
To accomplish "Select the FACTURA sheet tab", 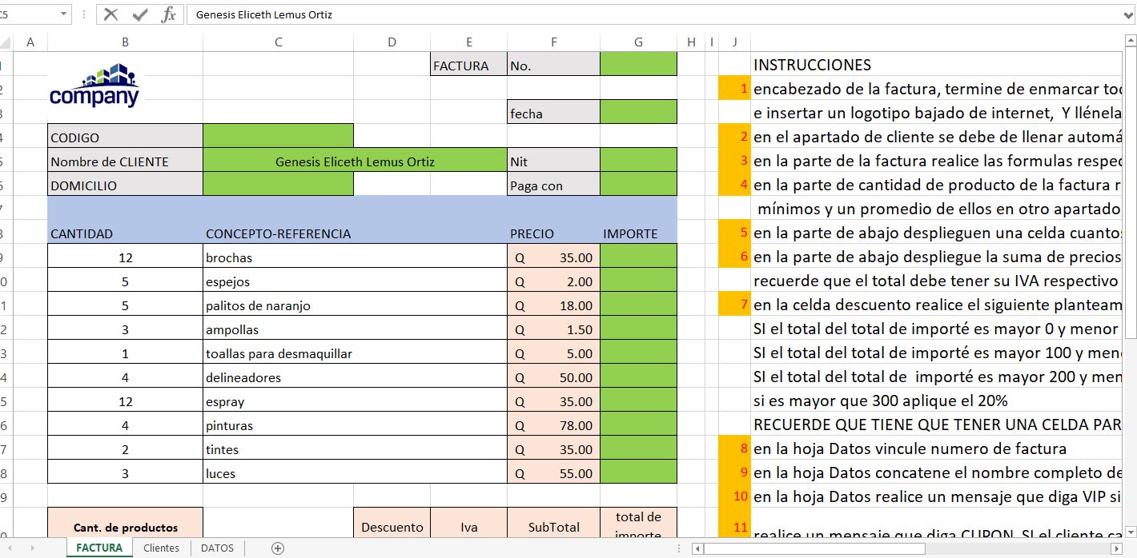I will (99, 548).
